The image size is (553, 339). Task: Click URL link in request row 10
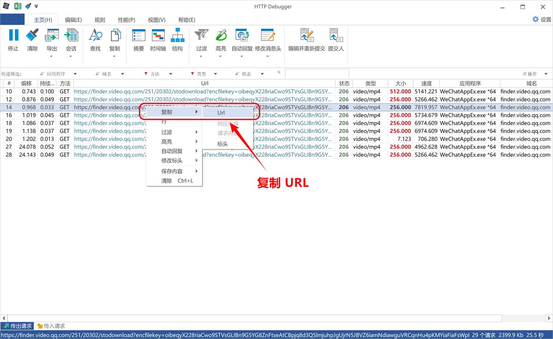pyautogui.click(x=203, y=91)
